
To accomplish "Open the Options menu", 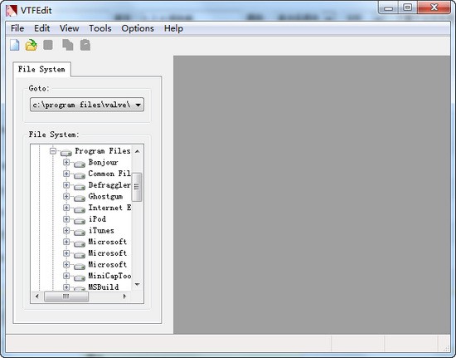I will (138, 28).
